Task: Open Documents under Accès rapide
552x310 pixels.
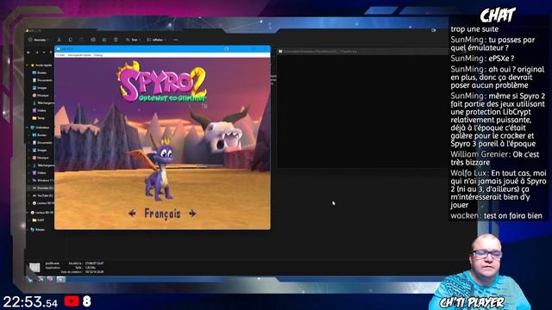Action: tap(42, 80)
